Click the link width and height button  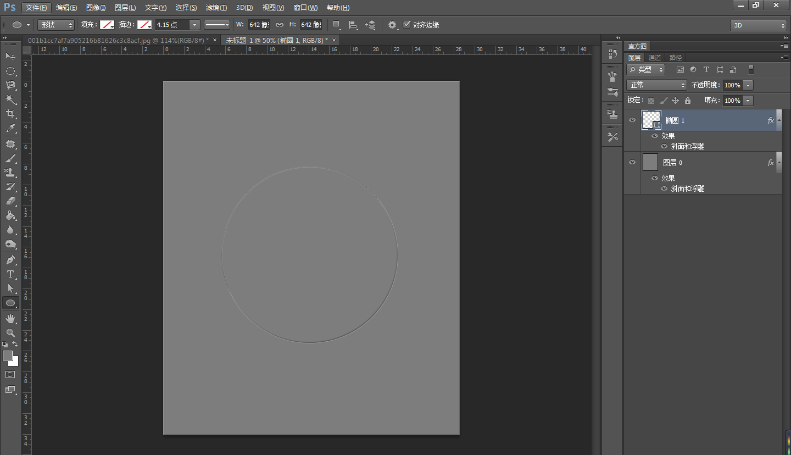click(x=280, y=25)
